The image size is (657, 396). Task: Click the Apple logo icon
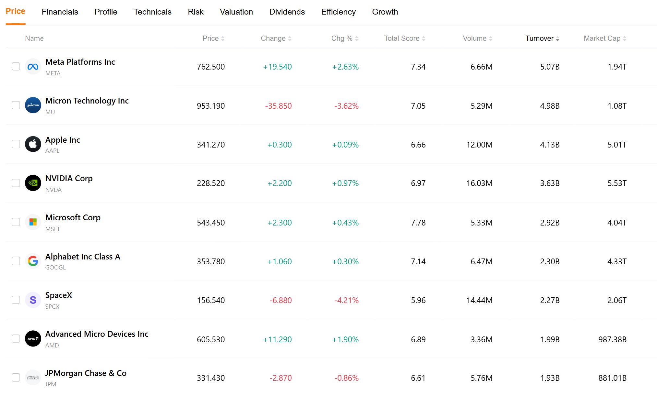pos(33,144)
